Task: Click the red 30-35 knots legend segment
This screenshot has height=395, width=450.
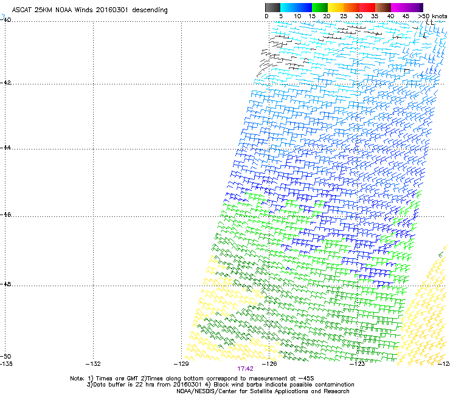Action: tap(367, 7)
